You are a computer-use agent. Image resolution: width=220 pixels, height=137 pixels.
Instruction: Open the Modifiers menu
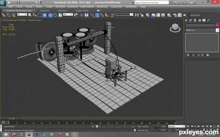pyautogui.click(x=60, y=7)
